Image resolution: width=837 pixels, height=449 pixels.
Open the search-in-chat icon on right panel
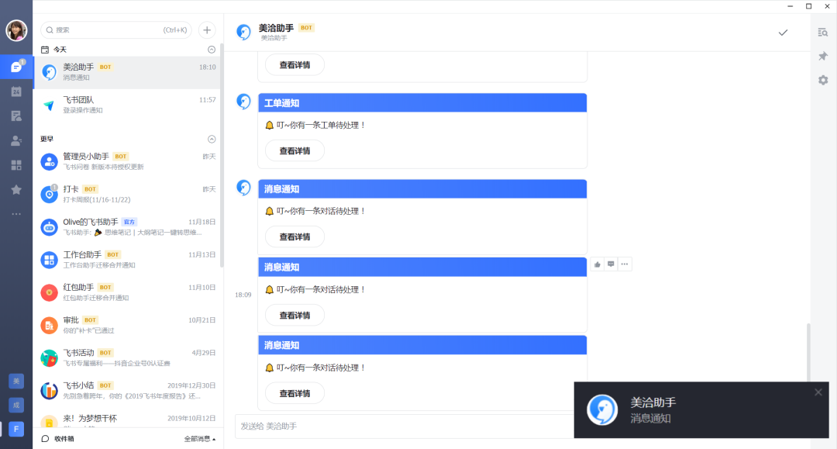click(x=823, y=33)
